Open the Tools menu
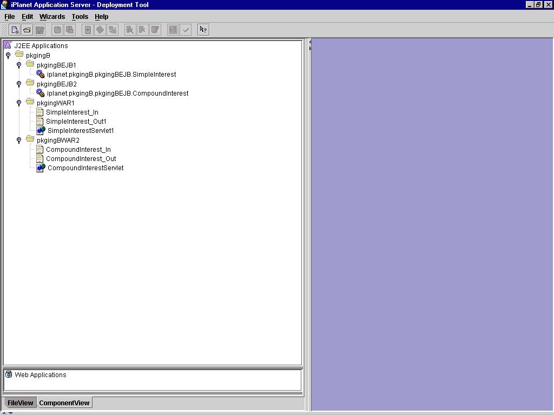 click(x=80, y=17)
